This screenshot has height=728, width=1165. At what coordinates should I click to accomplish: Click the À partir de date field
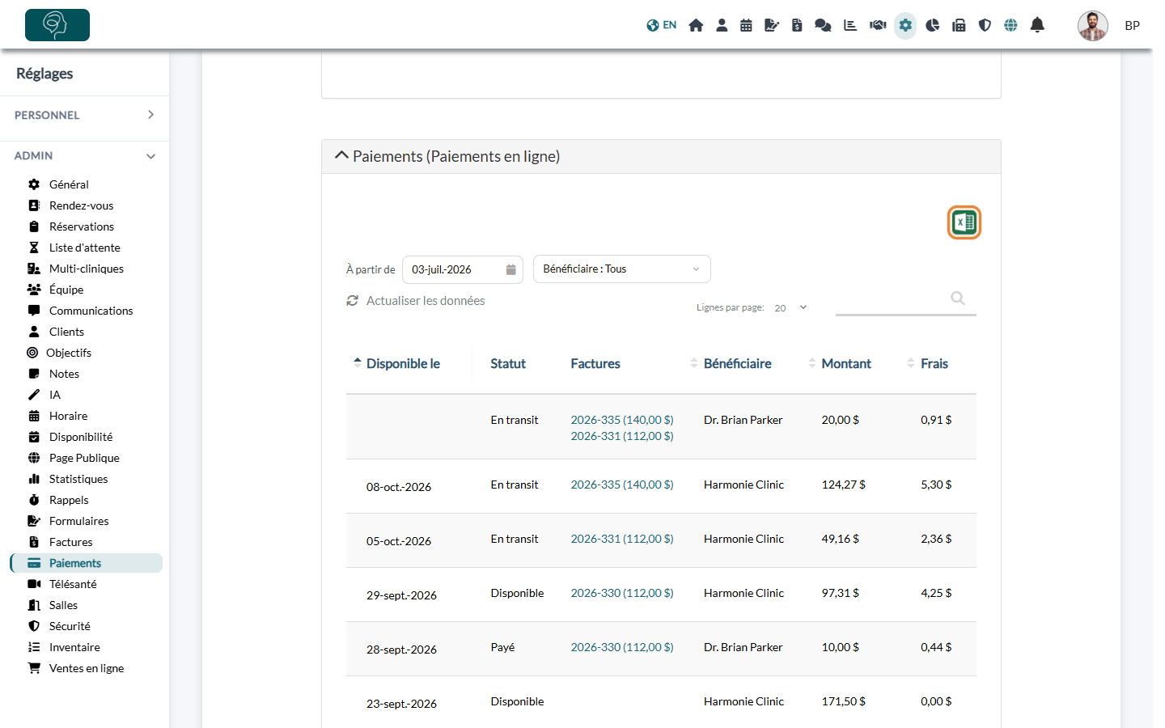pyautogui.click(x=462, y=269)
